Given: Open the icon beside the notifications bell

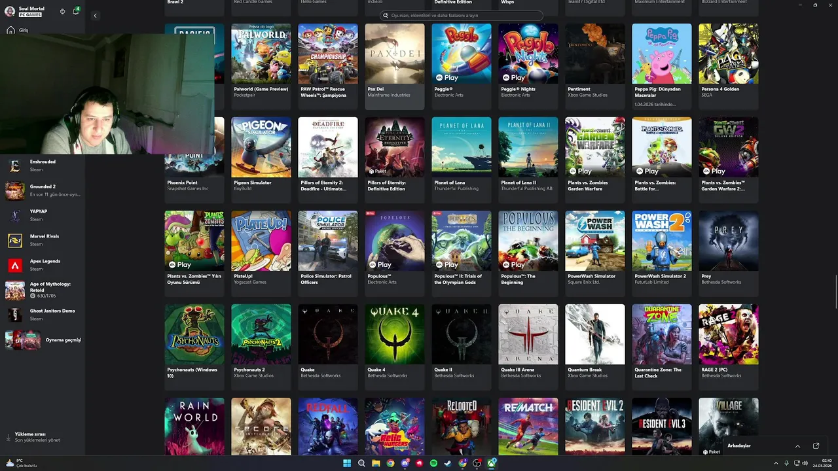Looking at the screenshot, I should (x=63, y=11).
